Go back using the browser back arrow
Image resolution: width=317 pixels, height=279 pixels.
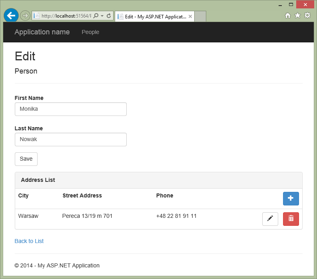point(11,16)
